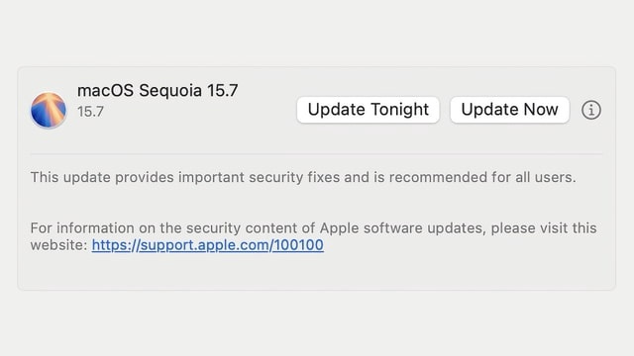Click the gray 15.7 version subtitle
634x356 pixels.
(90, 112)
